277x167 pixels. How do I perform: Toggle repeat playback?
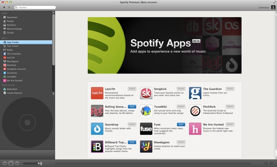tap(271, 163)
